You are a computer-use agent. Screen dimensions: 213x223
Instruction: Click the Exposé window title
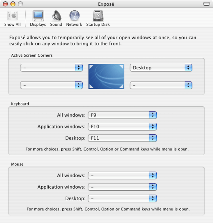pyautogui.click(x=106, y=4)
